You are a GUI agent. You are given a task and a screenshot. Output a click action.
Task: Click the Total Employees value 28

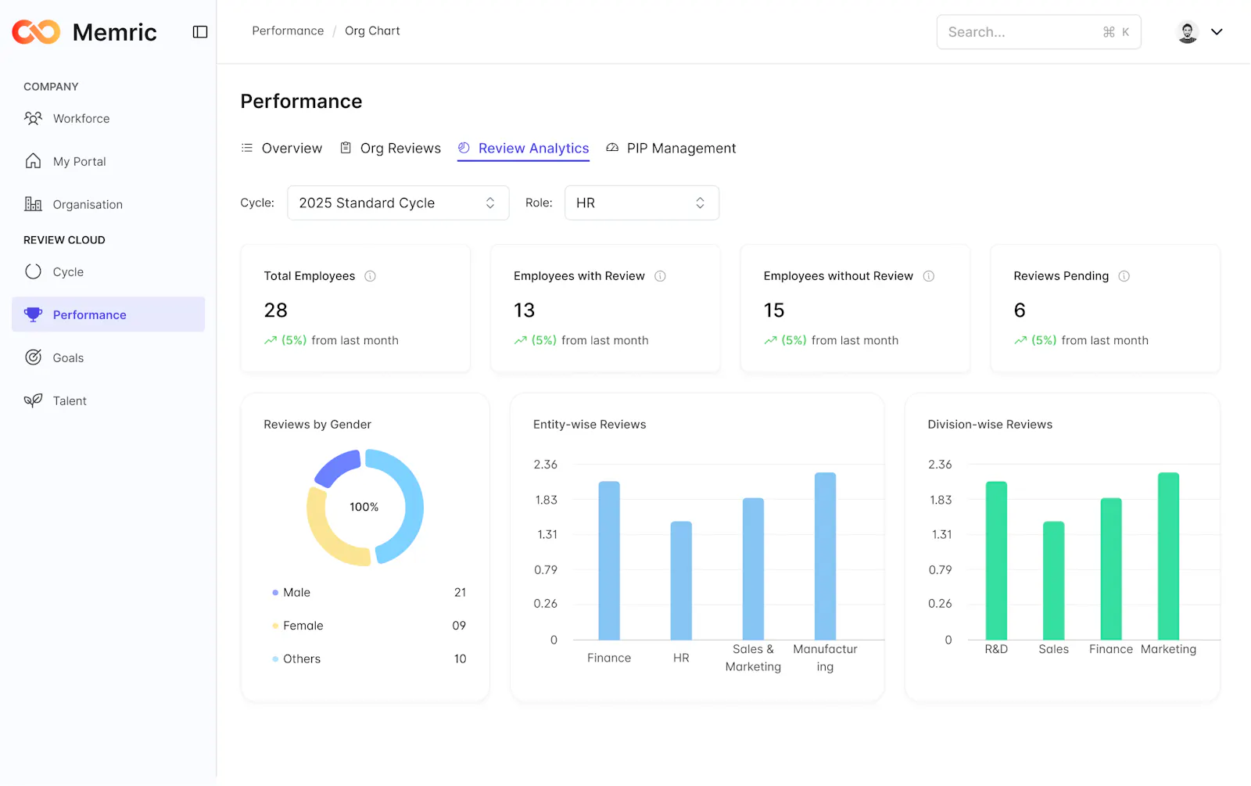coord(276,310)
